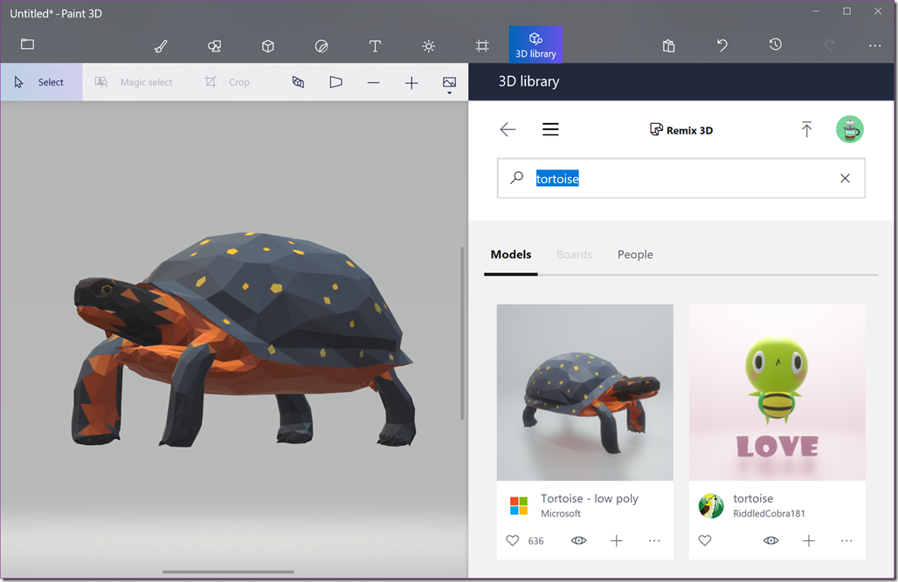Click the canvas horizontal scrollbar
The image size is (898, 582).
[x=228, y=572]
